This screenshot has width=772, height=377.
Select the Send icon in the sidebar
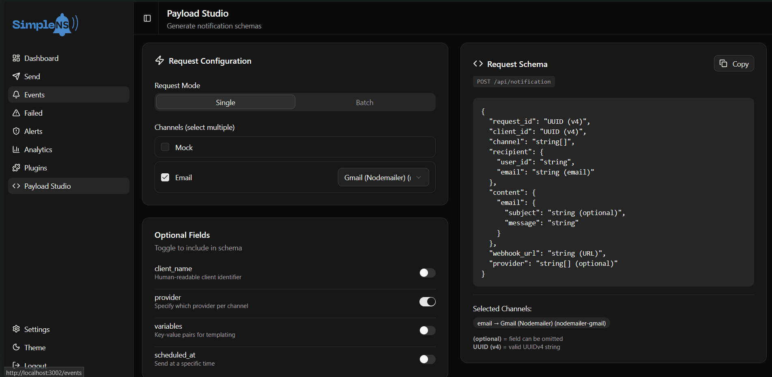pos(16,76)
